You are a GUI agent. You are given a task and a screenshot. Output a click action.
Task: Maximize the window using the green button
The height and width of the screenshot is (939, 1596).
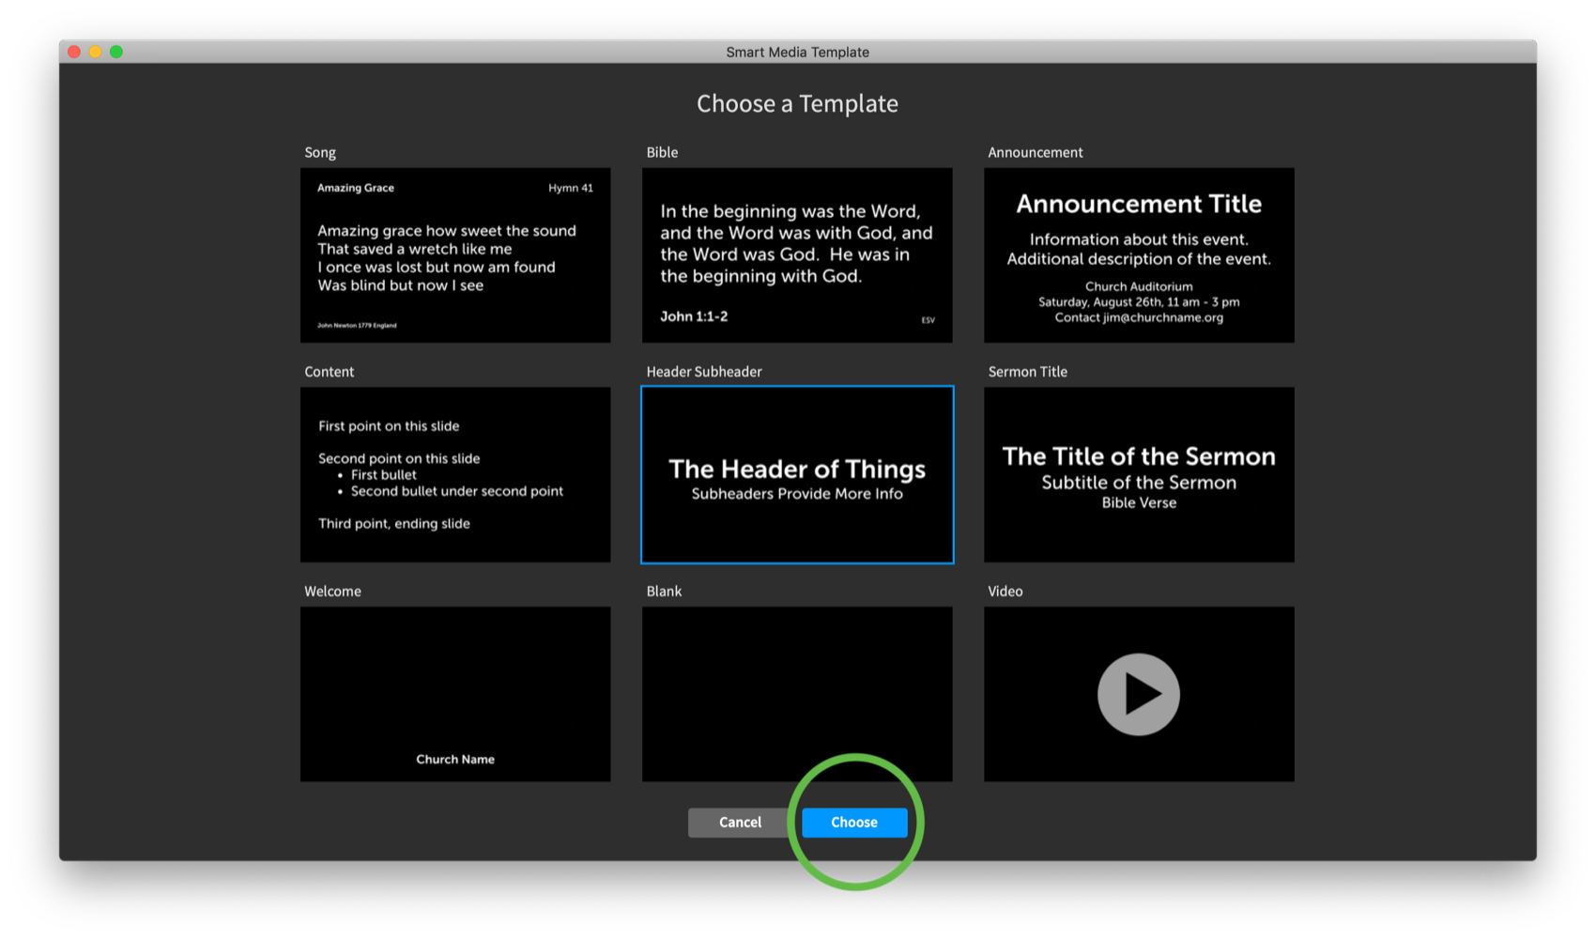[116, 52]
